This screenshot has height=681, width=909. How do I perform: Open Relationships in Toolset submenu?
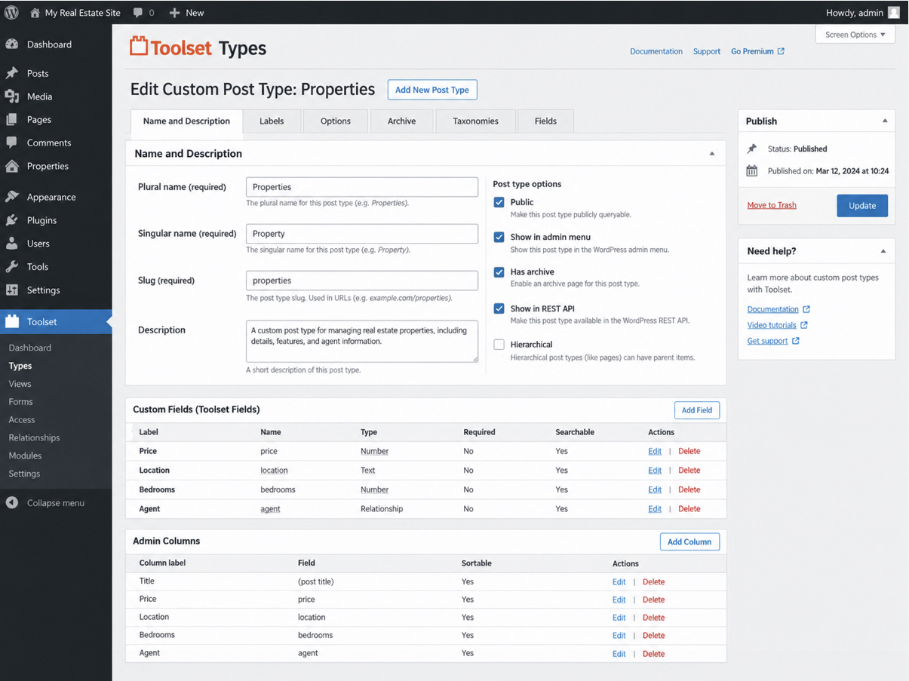34,437
